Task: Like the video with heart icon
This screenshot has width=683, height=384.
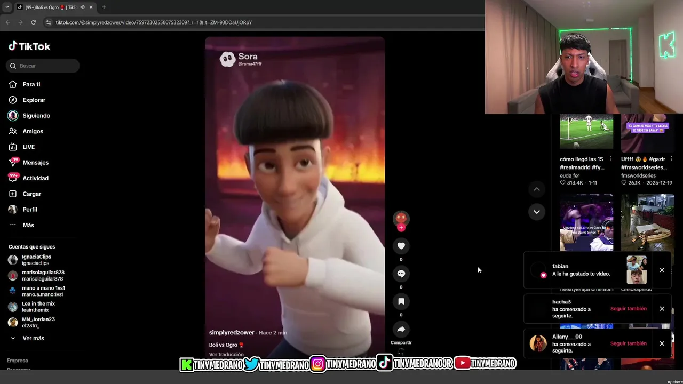Action: tap(401, 246)
